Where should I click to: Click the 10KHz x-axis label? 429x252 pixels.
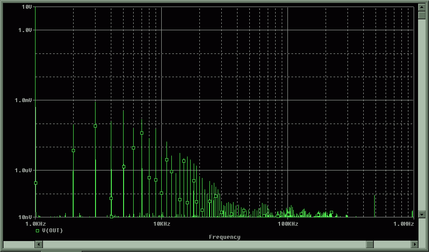coord(162,224)
